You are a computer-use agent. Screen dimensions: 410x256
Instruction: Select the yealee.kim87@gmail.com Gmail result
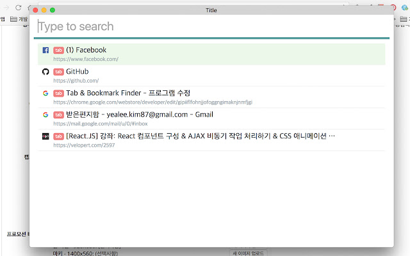click(211, 118)
